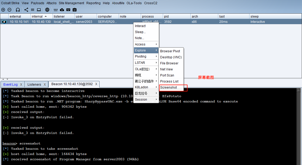This screenshot has width=302, height=165.
Task: Open listeners via the headphones icon
Action: tap(18, 10)
